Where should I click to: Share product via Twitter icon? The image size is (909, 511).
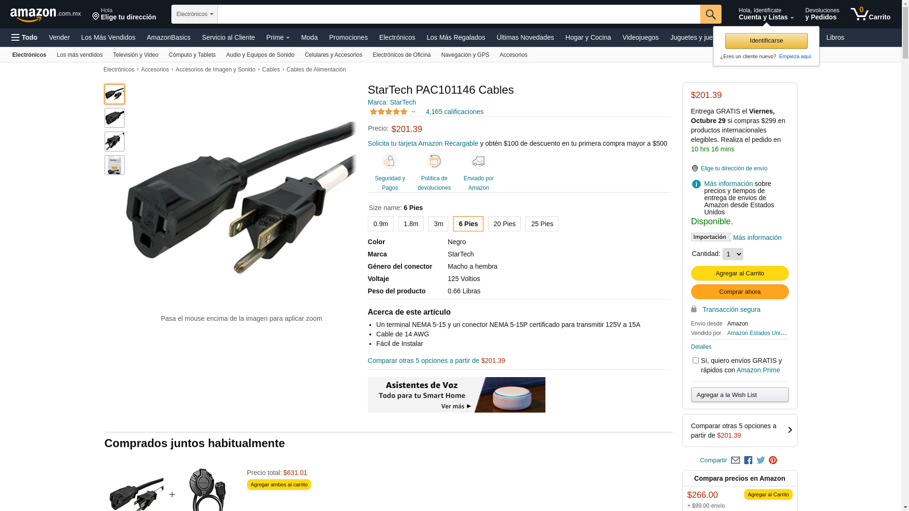(x=761, y=460)
